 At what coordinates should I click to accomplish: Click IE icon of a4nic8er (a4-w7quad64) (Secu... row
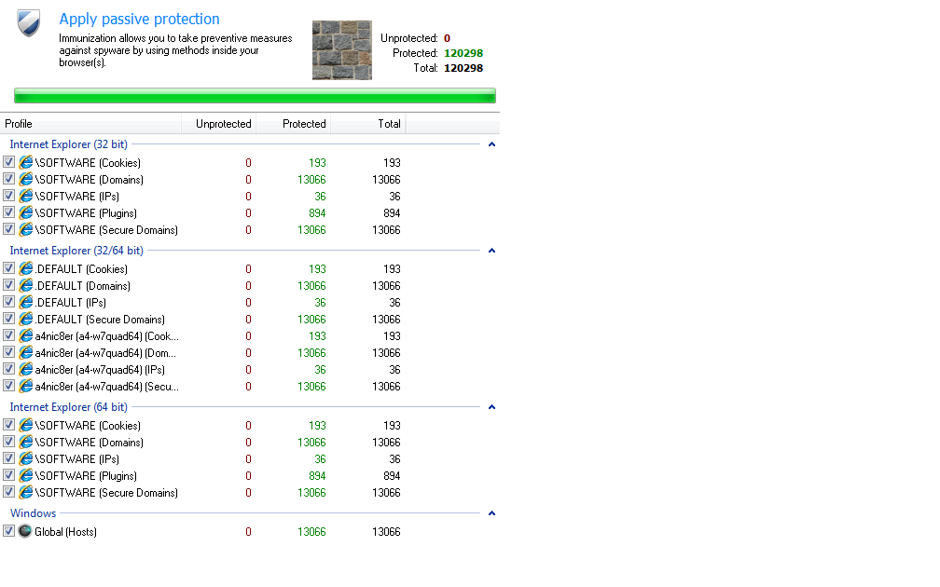click(x=26, y=386)
